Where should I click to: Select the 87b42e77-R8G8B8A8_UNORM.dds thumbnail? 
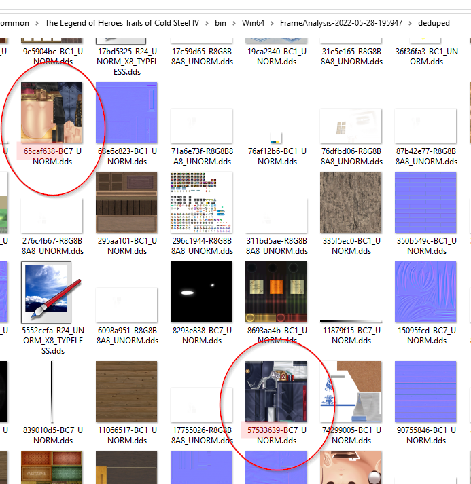[425, 126]
